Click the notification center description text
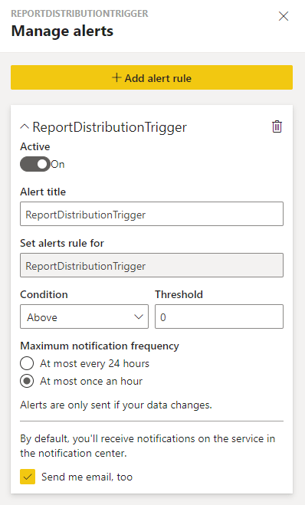This screenshot has width=305, height=505. click(x=147, y=446)
